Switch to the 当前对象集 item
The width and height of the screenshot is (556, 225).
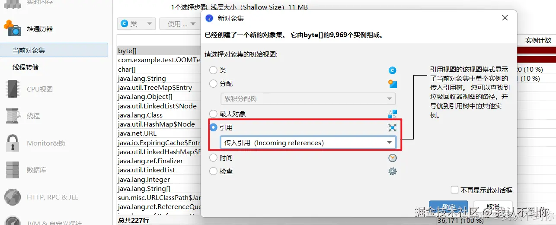pyautogui.click(x=54, y=50)
